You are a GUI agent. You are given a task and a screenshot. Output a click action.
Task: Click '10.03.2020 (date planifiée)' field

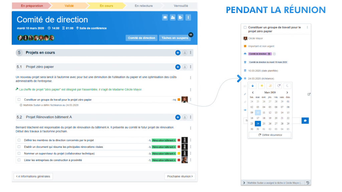(263, 71)
